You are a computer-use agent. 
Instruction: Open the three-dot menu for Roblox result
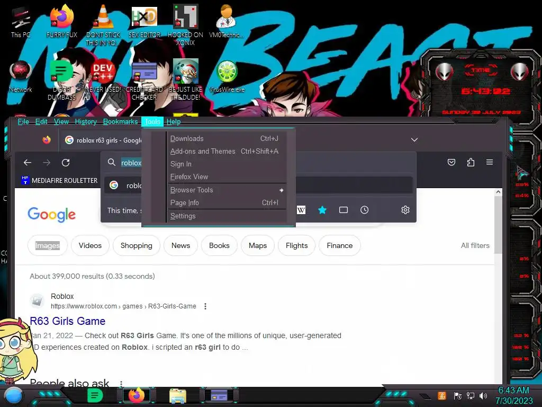click(x=205, y=306)
